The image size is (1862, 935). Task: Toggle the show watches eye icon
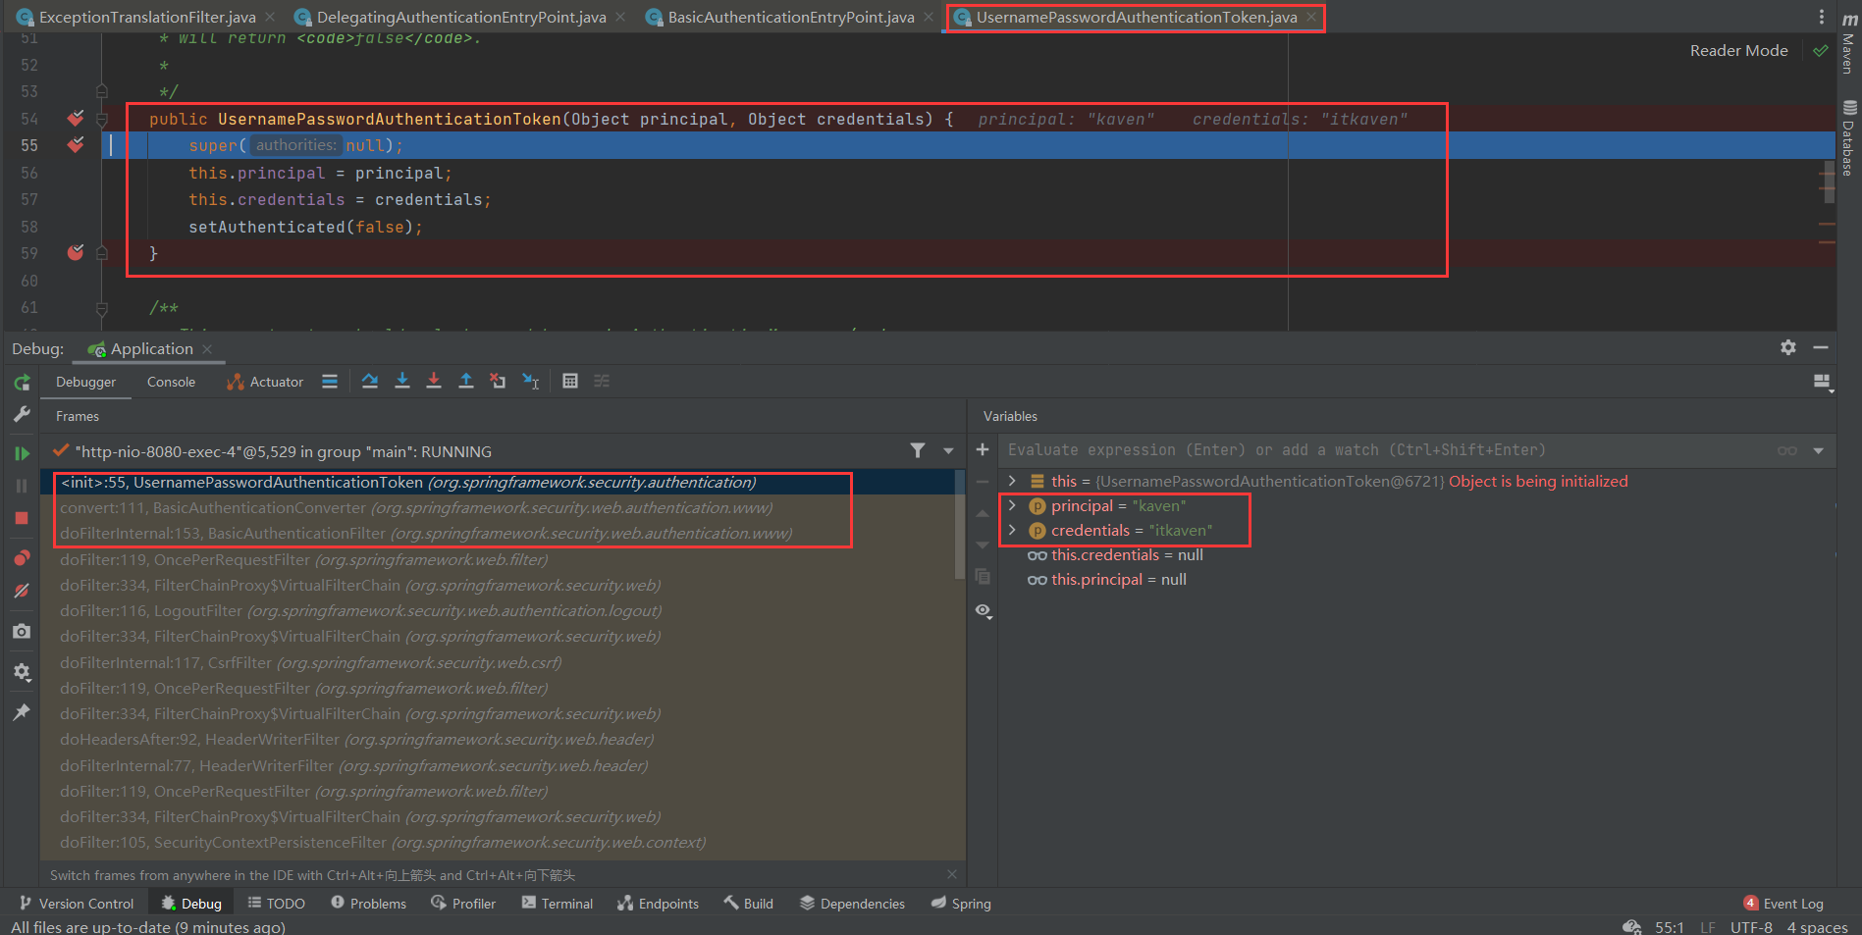[x=983, y=610]
